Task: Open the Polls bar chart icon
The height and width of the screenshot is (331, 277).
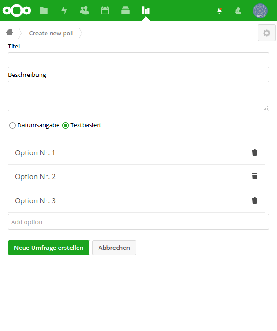Action: coord(145,10)
